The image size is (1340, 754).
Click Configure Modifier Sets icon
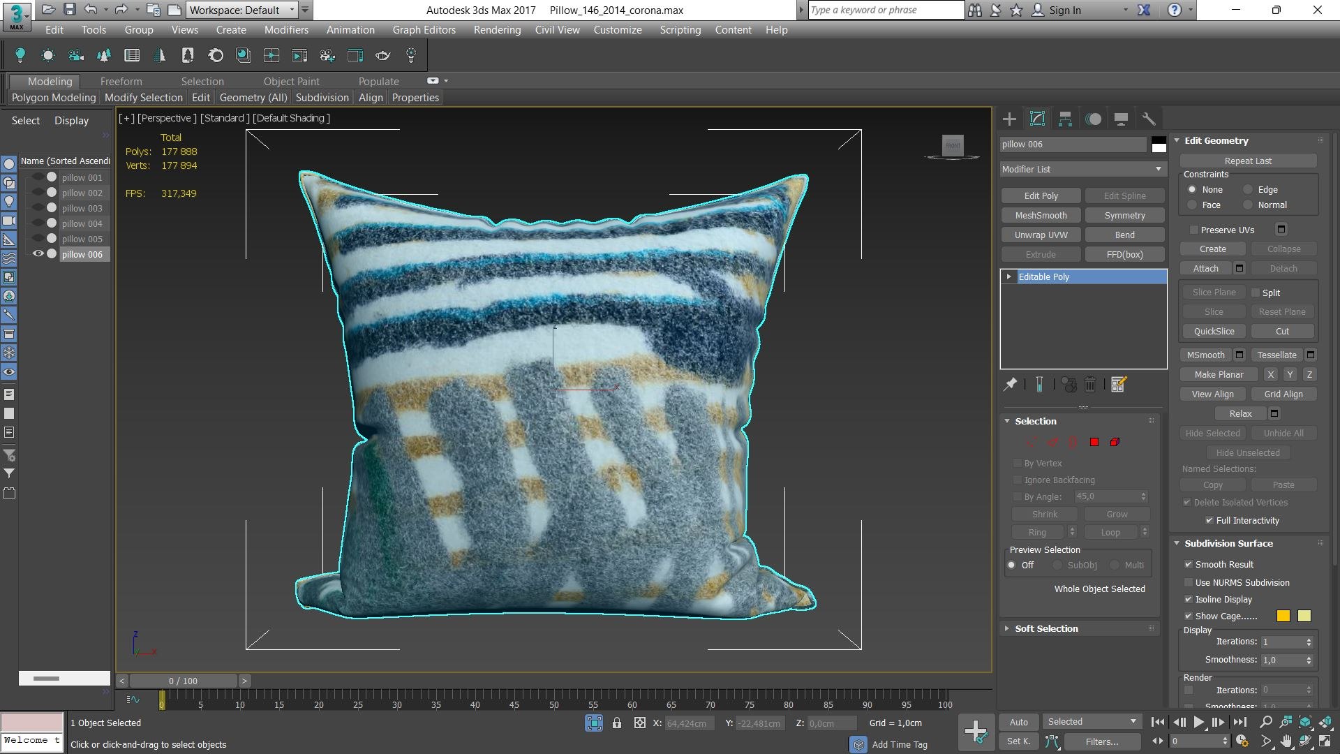(1119, 384)
